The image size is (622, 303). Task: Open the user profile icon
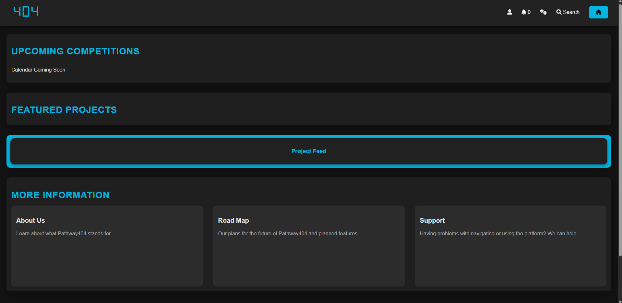pyautogui.click(x=509, y=12)
